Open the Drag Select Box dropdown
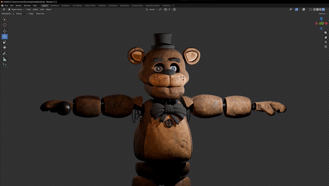 (x=41, y=14)
